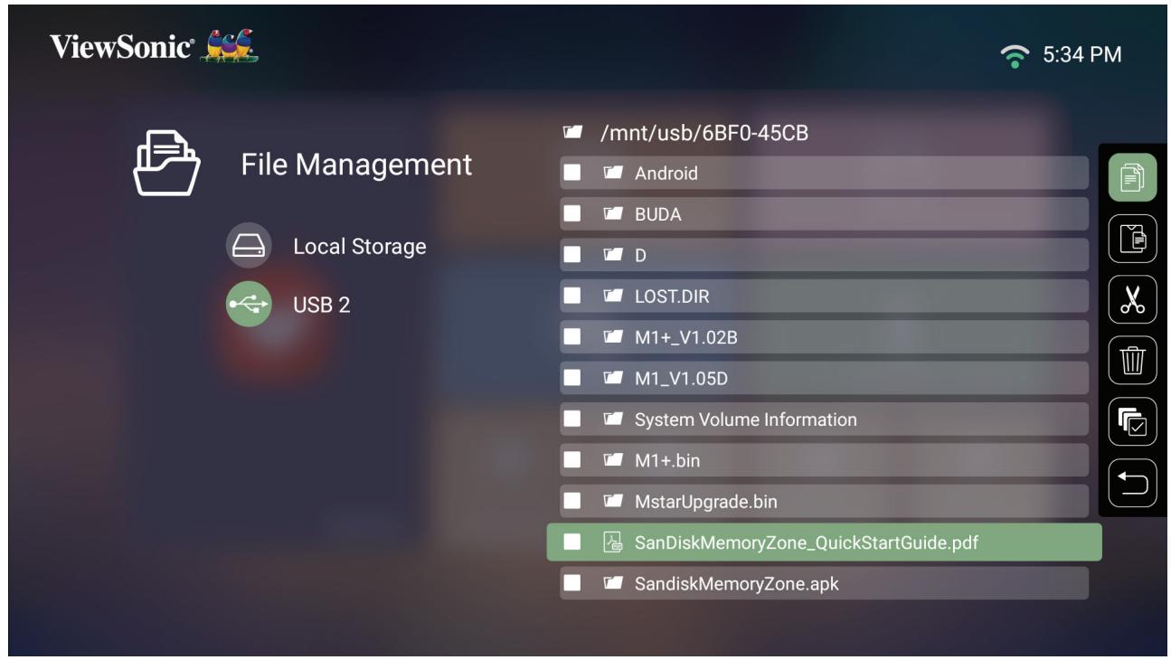Click the Select All icon
Image resolution: width=1171 pixels, height=660 pixels.
(x=1132, y=421)
